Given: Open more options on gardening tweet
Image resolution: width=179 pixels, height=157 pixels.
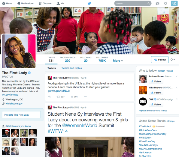Looking at the screenshot, I should click(x=85, y=97).
